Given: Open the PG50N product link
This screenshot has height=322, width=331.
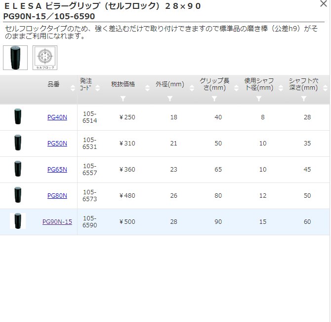Looking at the screenshot, I should [57, 143].
